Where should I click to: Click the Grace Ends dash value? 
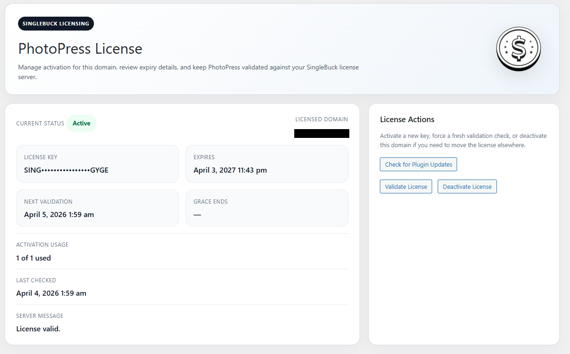[x=197, y=214]
